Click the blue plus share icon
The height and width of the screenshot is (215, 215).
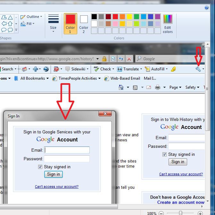pos(36,69)
